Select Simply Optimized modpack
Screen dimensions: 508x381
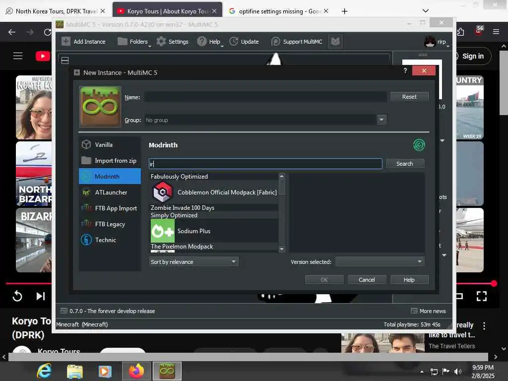[214, 215]
